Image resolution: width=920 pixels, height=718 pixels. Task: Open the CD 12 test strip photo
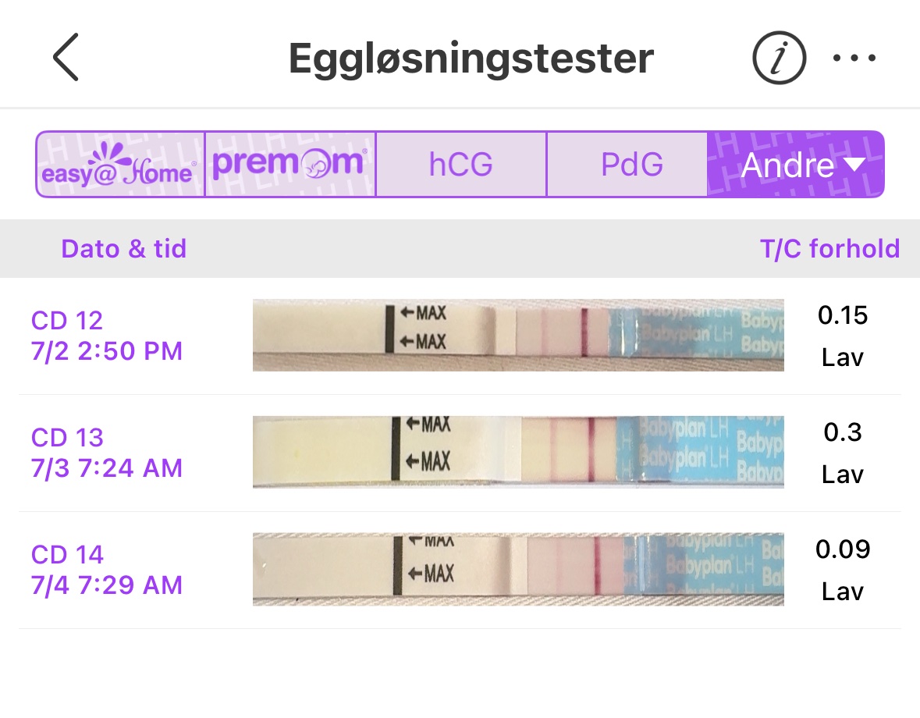pyautogui.click(x=518, y=336)
